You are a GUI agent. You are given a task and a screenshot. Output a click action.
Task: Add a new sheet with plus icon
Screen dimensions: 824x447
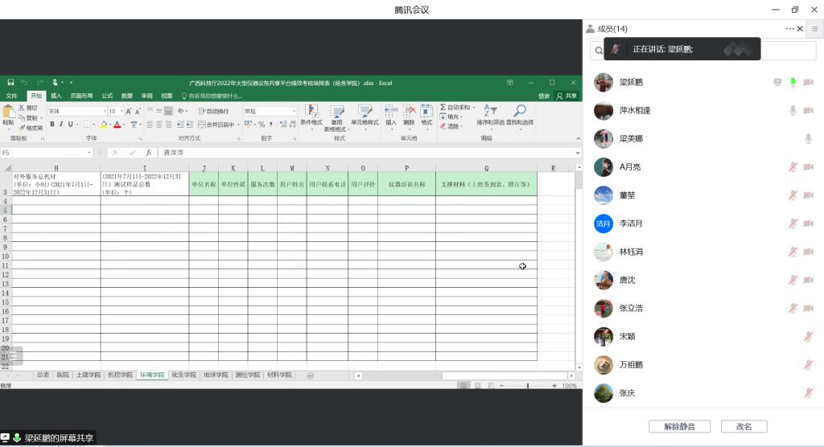[311, 375]
